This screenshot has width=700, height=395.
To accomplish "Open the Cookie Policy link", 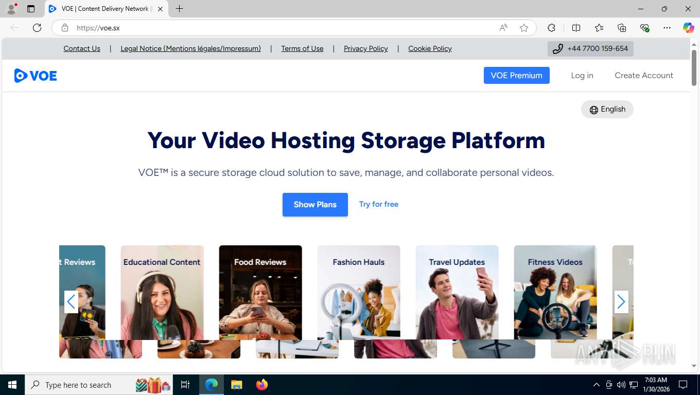I will 430,48.
